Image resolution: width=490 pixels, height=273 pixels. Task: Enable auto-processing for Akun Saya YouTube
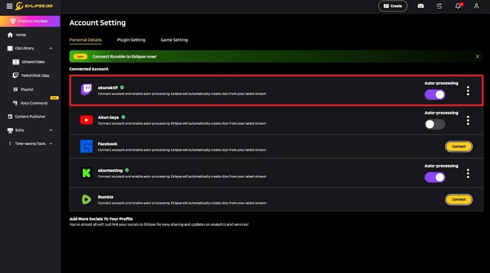pos(435,124)
